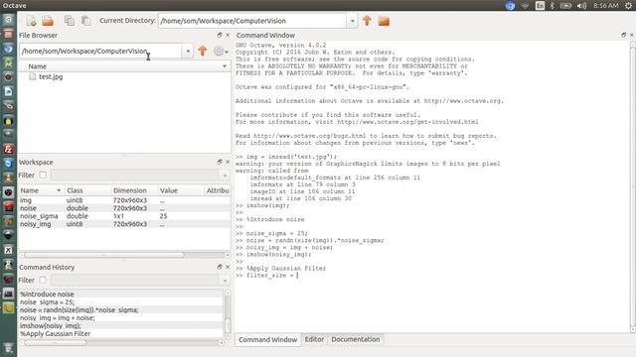This screenshot has height=357, width=636.
Task: Click the Open File folder toolbar icon
Action: pos(48,21)
